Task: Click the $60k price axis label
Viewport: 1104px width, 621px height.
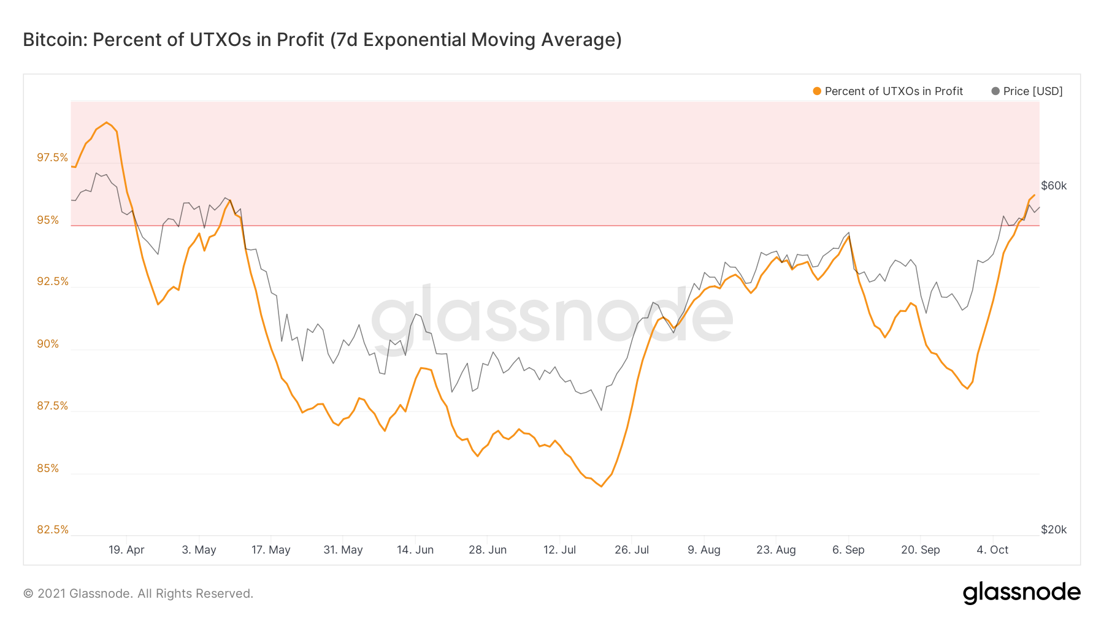Action: click(x=1054, y=186)
